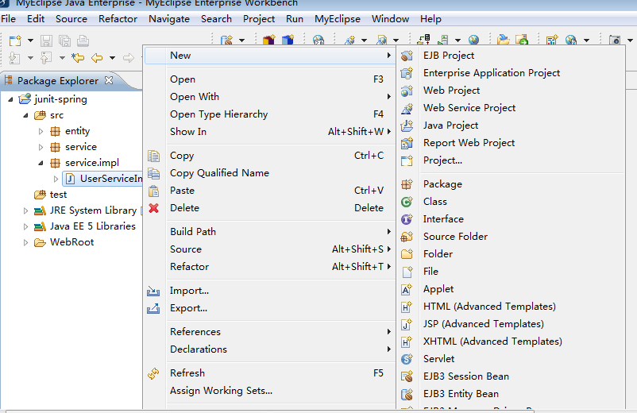Select the test folder in Package Explorer
This screenshot has height=413, width=637.
tap(58, 195)
